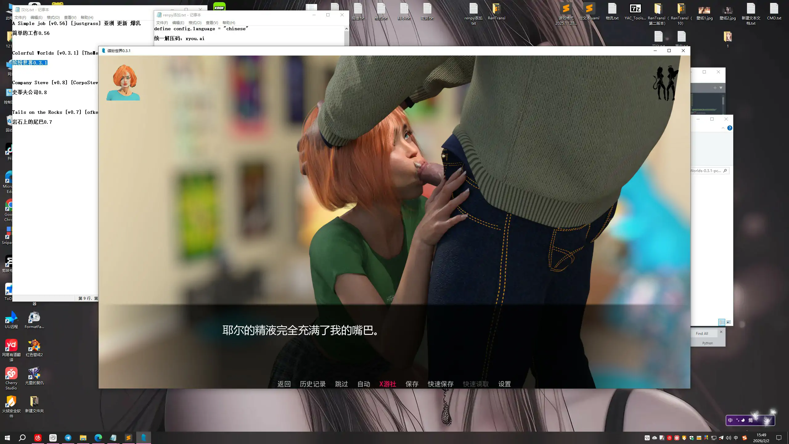Open 格式(O) menu in renpy添加.txt Notepad
Screen dimensions: 789x444
click(195, 23)
